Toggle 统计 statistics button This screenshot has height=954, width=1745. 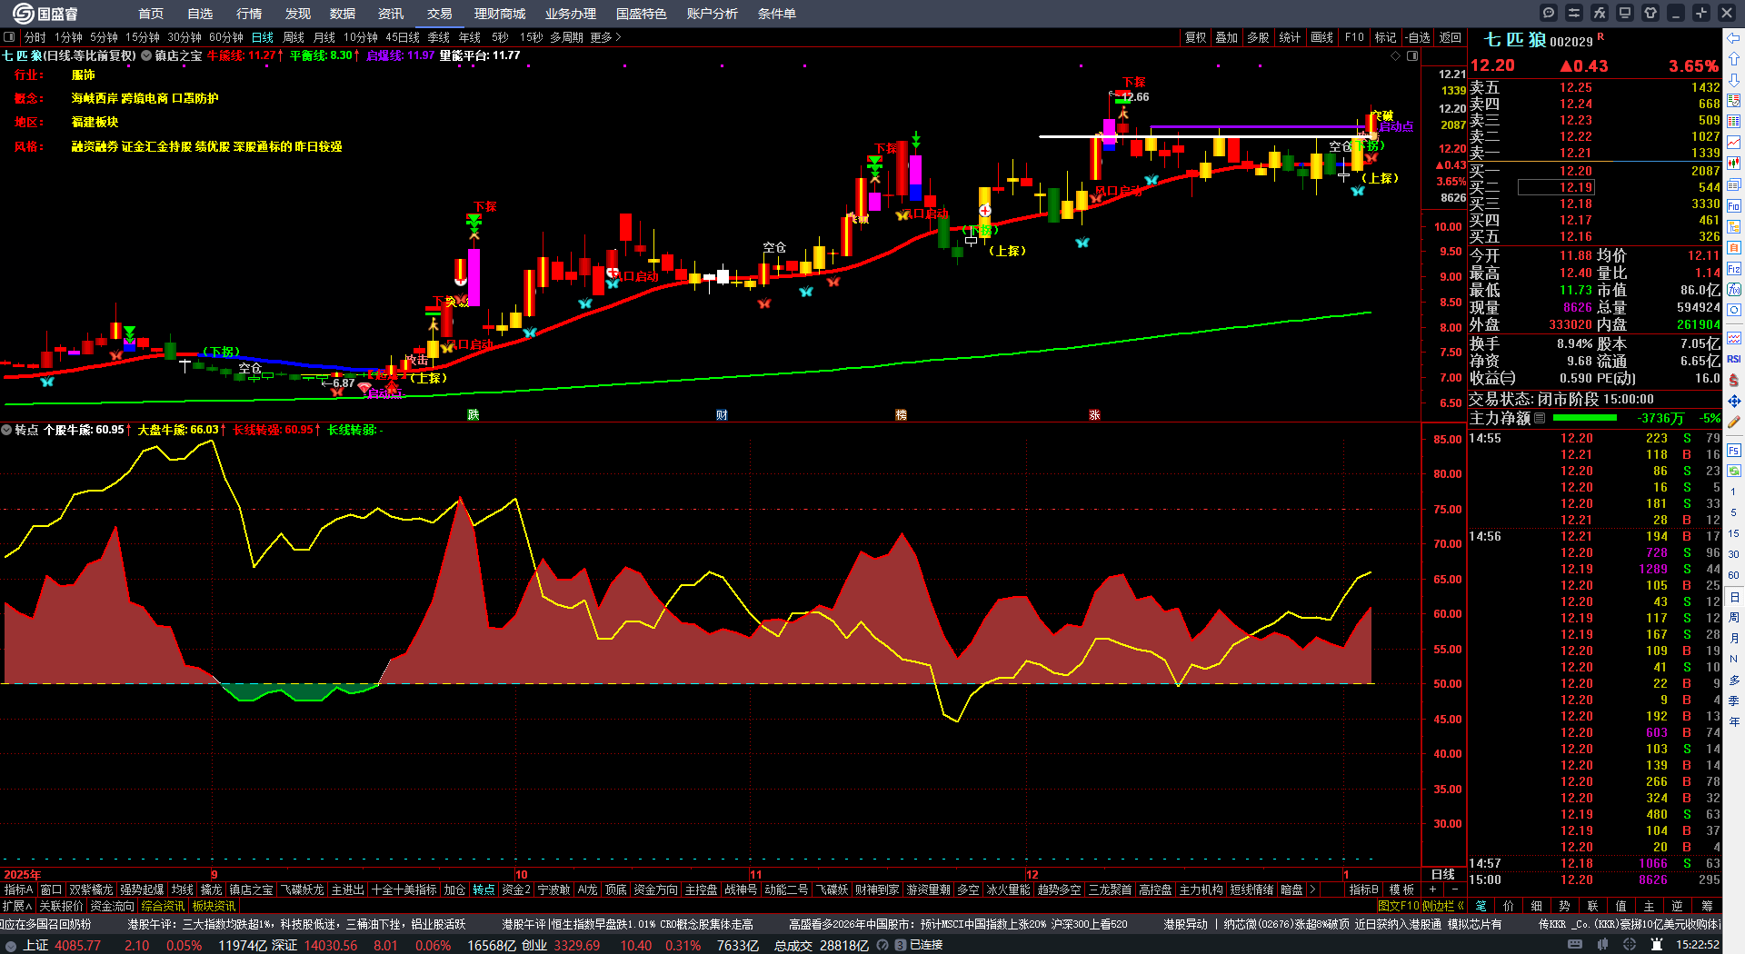1290,37
